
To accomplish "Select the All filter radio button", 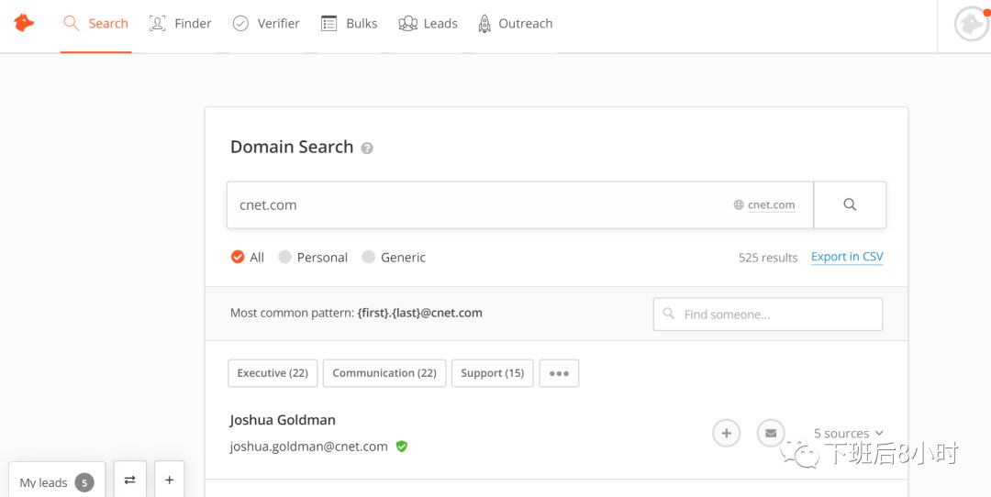I will click(238, 258).
